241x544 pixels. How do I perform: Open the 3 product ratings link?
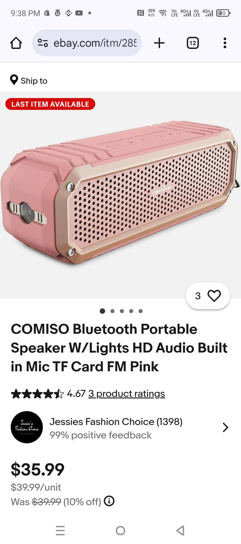point(127,394)
